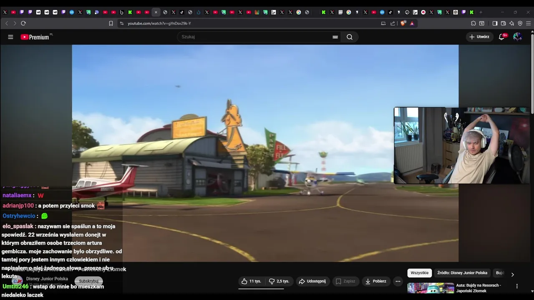Open more actions three-dot menu under video
The width and height of the screenshot is (534, 300).
(398, 281)
